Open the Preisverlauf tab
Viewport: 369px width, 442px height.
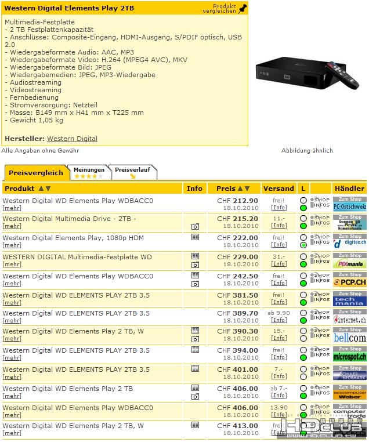click(132, 172)
